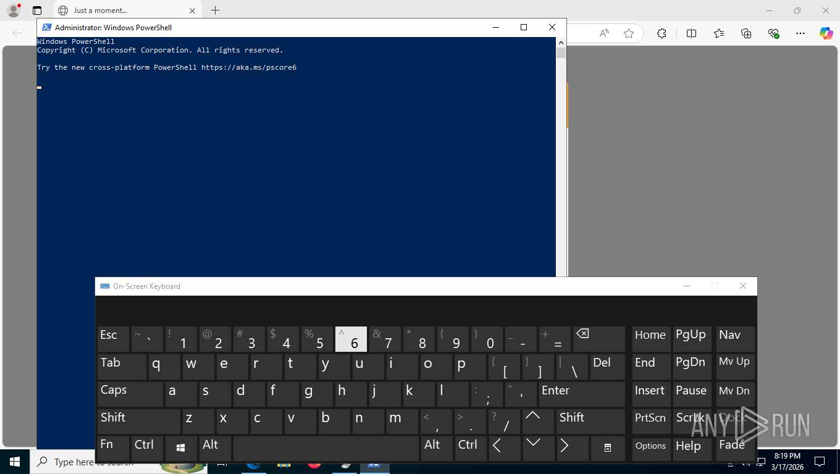Select the 'Just a moment...' browser tab

127,10
